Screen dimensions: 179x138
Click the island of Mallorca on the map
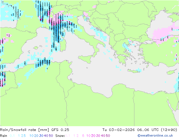click(x=36, y=48)
